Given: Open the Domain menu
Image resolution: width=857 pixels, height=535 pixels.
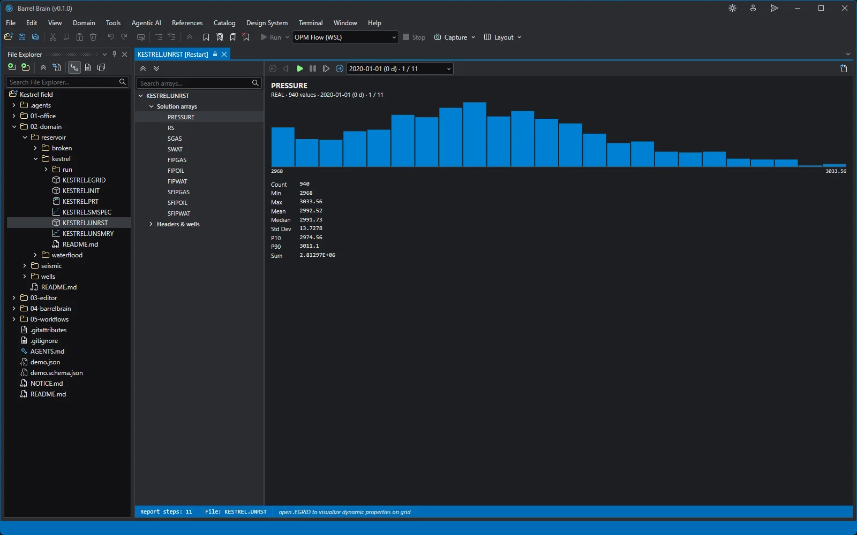Looking at the screenshot, I should (x=84, y=23).
